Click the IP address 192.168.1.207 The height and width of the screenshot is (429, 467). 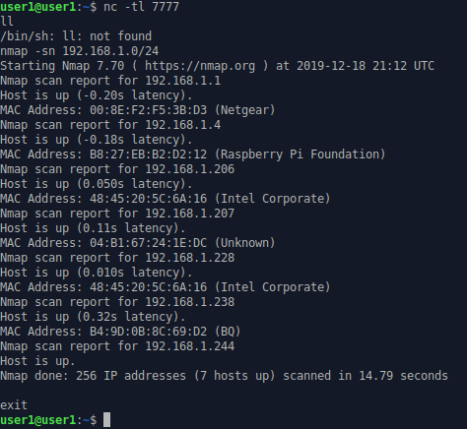coord(190,214)
